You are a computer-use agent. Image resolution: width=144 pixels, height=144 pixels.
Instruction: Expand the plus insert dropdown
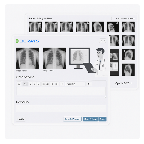[89, 84]
